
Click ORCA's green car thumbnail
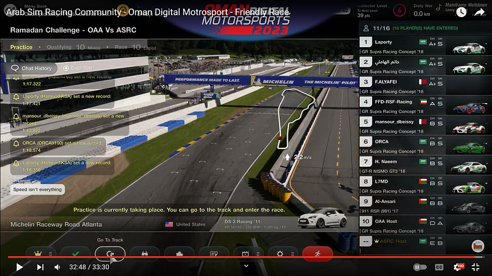469,147
